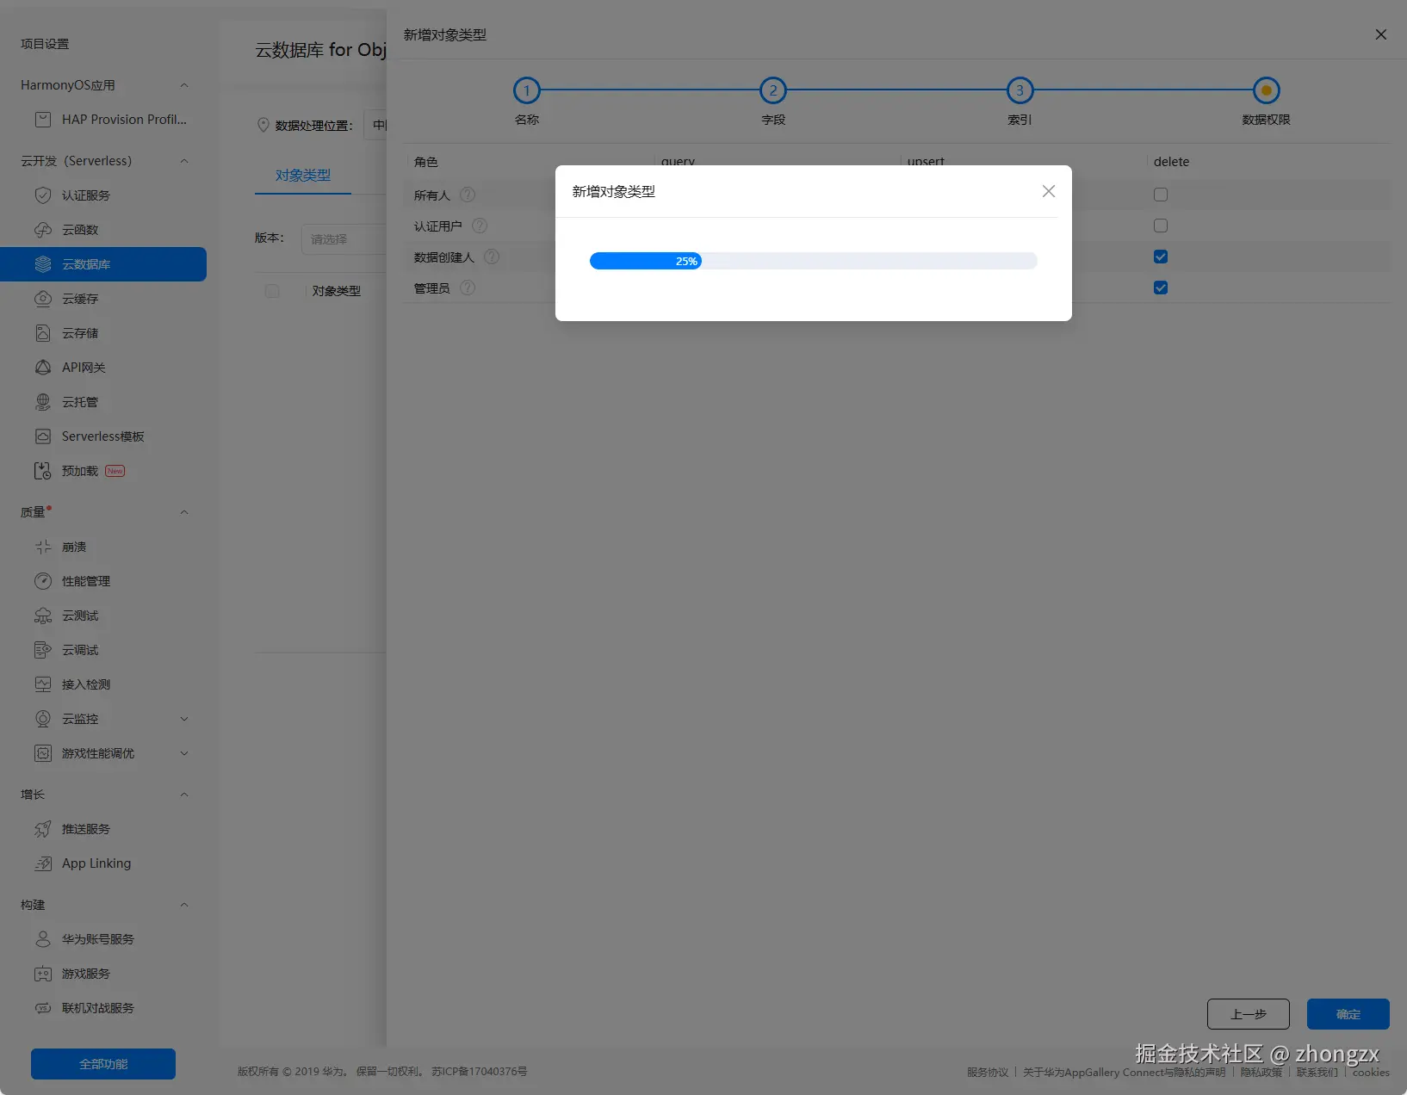Collapse the 质量 section

[x=183, y=512]
